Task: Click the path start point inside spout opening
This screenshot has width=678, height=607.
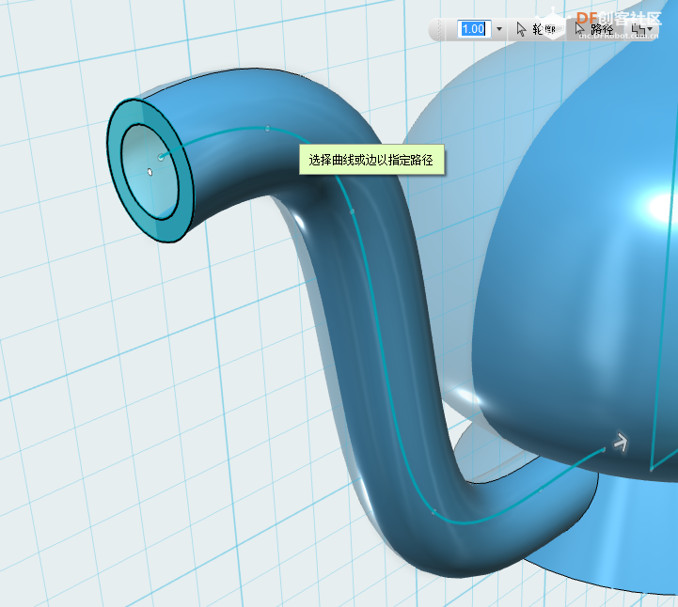Action: coord(162,157)
